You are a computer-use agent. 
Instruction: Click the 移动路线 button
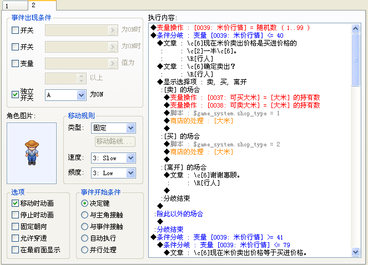click(x=115, y=141)
